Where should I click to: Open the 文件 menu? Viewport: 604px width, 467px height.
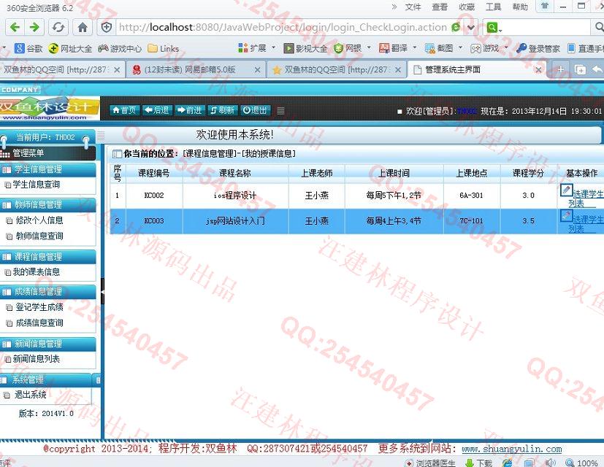(x=413, y=7)
